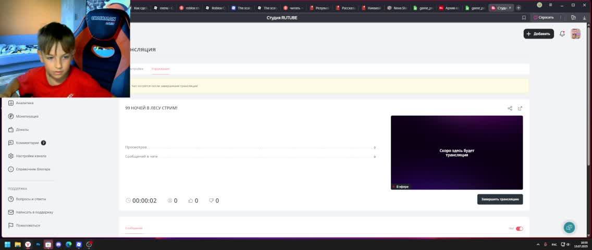Open Монетизация in the sidebar
The height and width of the screenshot is (250, 592).
tap(27, 117)
